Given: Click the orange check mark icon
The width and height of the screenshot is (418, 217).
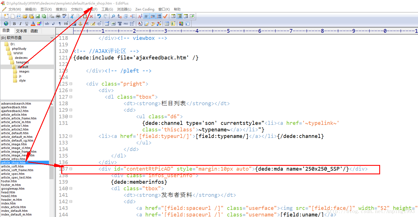Looking at the screenshot, I should pyautogui.click(x=165, y=16).
